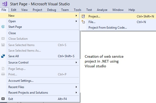Screen dimensions: 156x103
Task: Click the Print icon in File menu
Action: (x=3, y=74)
